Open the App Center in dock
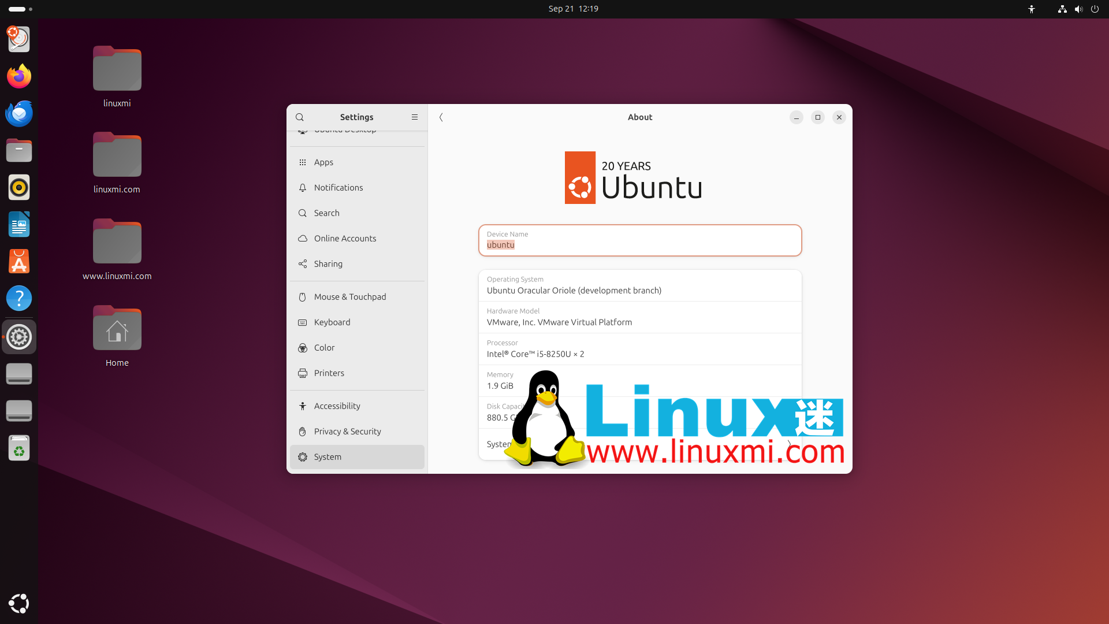 19,261
